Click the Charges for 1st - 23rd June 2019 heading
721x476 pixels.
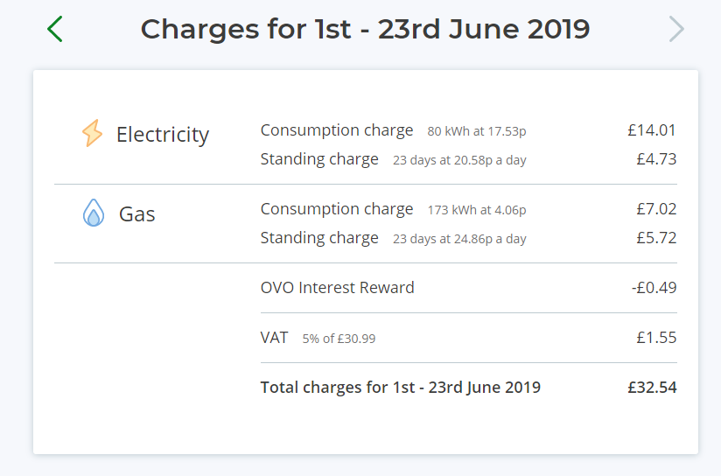[x=365, y=29]
